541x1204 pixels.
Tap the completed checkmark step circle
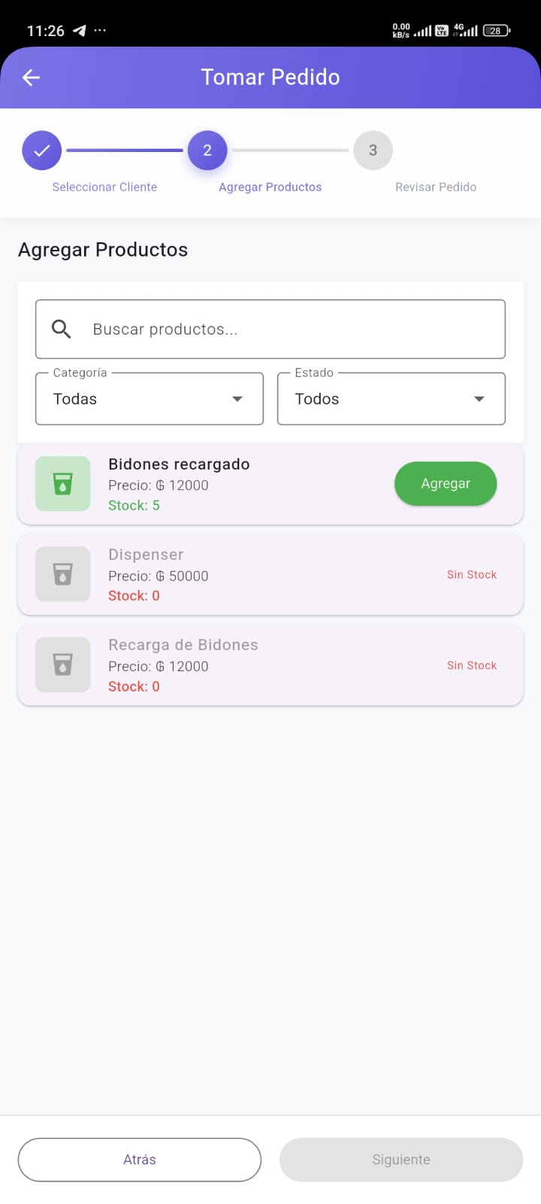[x=42, y=150]
